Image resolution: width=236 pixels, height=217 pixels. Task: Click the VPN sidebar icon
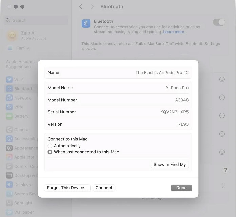9,107
